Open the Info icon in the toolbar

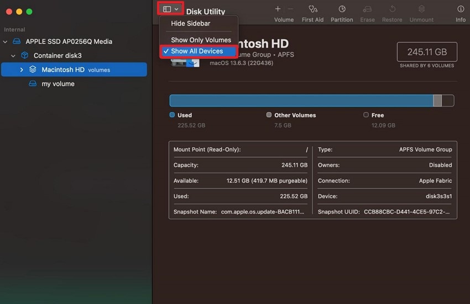click(x=461, y=9)
